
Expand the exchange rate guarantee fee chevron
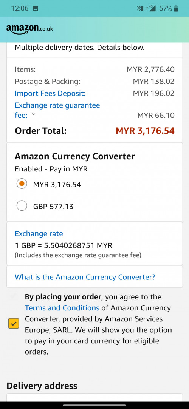click(x=33, y=114)
